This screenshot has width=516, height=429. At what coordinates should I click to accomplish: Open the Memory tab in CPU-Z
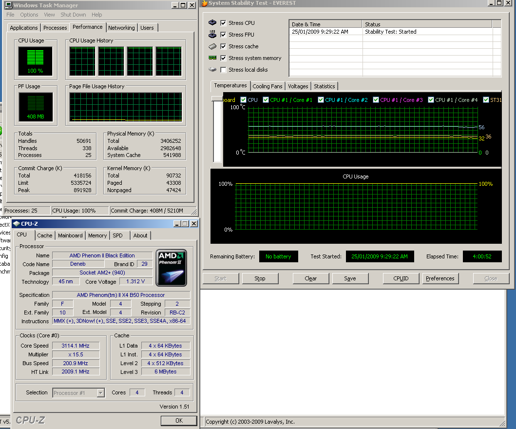pos(97,235)
